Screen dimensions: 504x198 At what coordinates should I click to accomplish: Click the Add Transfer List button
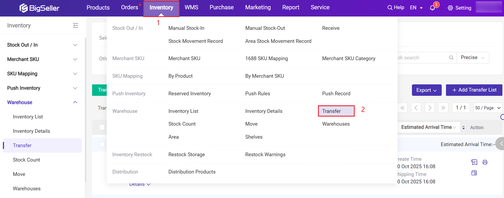pyautogui.click(x=474, y=90)
